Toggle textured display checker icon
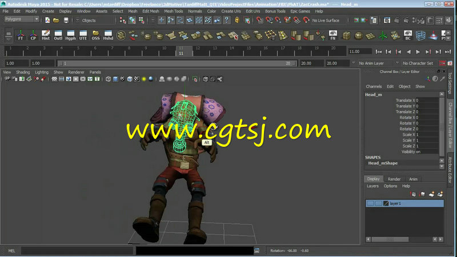The width and height of the screenshot is (457, 257). tap(137, 79)
